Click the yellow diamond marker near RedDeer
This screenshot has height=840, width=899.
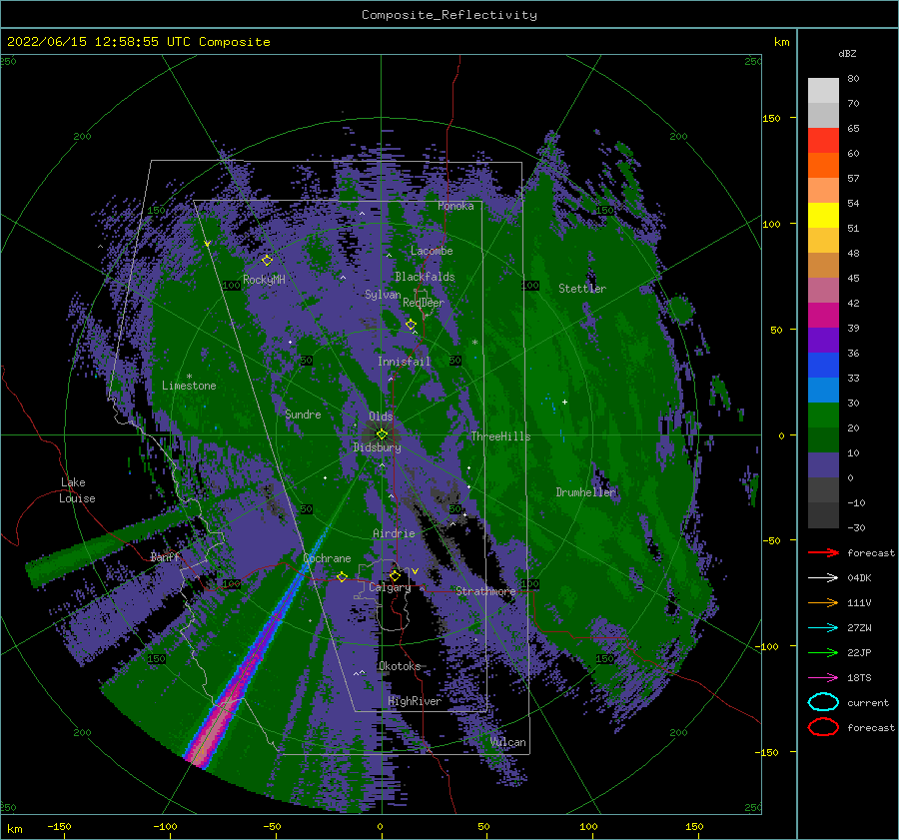411,325
